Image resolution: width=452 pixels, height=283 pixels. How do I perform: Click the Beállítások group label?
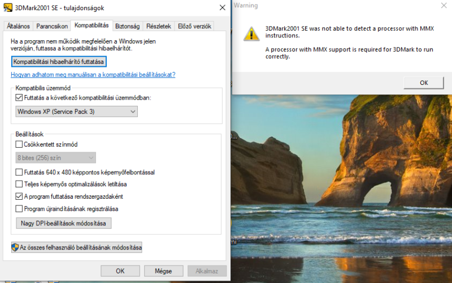pyautogui.click(x=29, y=134)
